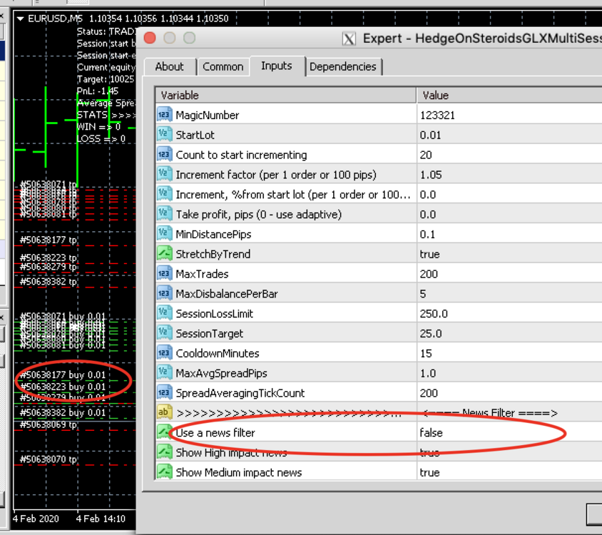Click the CooldownMinutes integer icon
602x535 pixels.
coord(164,353)
